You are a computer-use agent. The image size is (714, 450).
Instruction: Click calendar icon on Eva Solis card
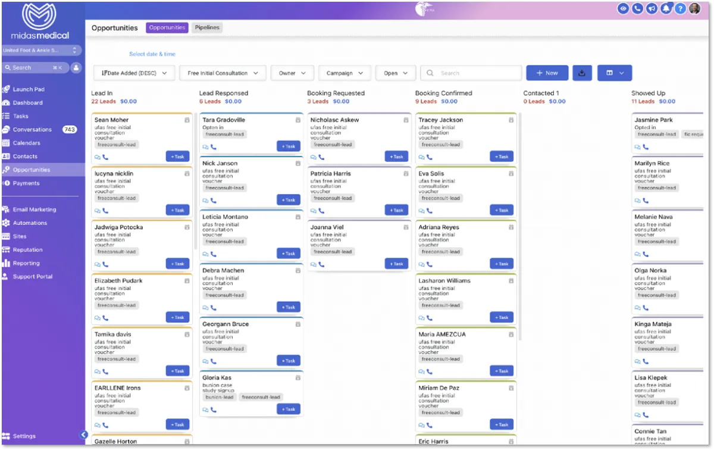point(511,174)
